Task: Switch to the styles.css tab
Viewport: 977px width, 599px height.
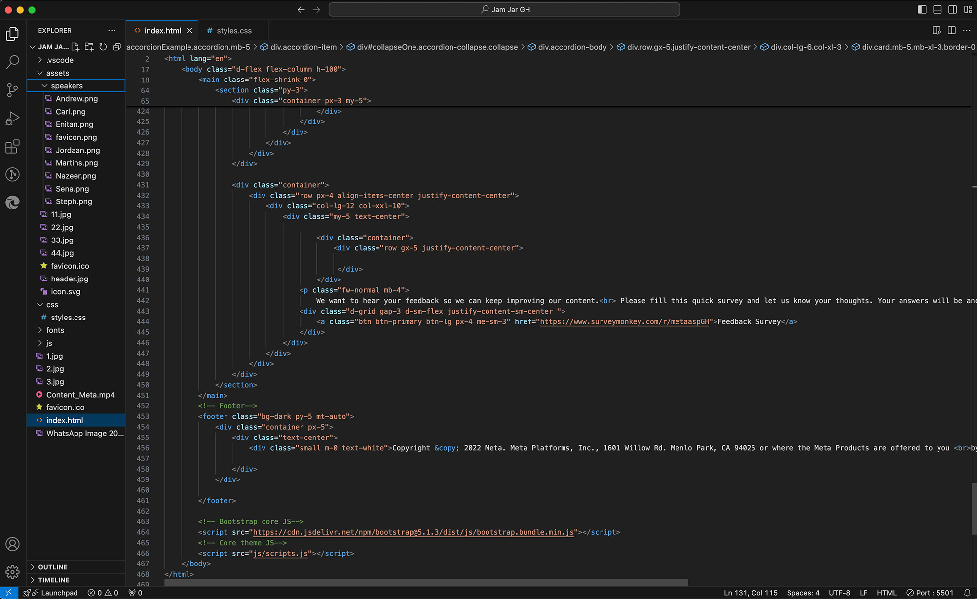Action: [233, 30]
